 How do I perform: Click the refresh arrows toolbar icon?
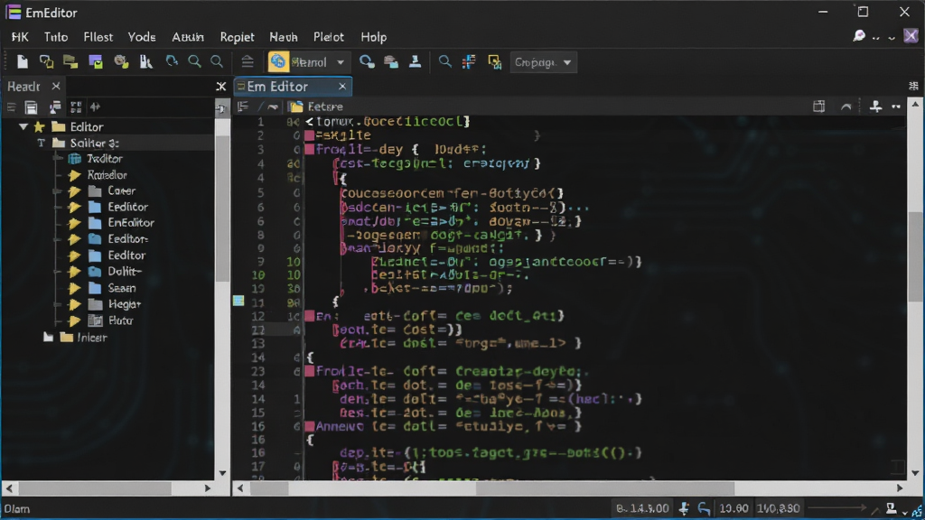[x=171, y=62]
